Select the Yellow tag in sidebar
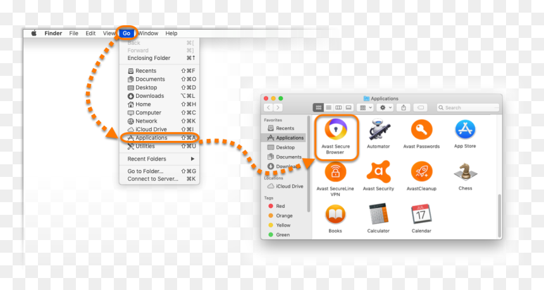 pos(284,225)
